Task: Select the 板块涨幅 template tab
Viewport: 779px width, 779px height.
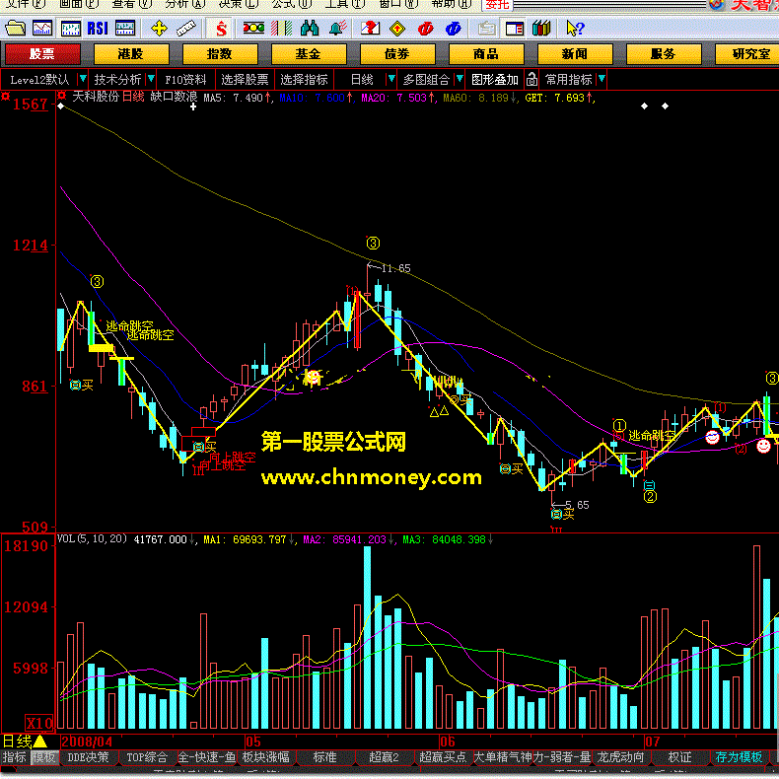Action: pos(266,757)
